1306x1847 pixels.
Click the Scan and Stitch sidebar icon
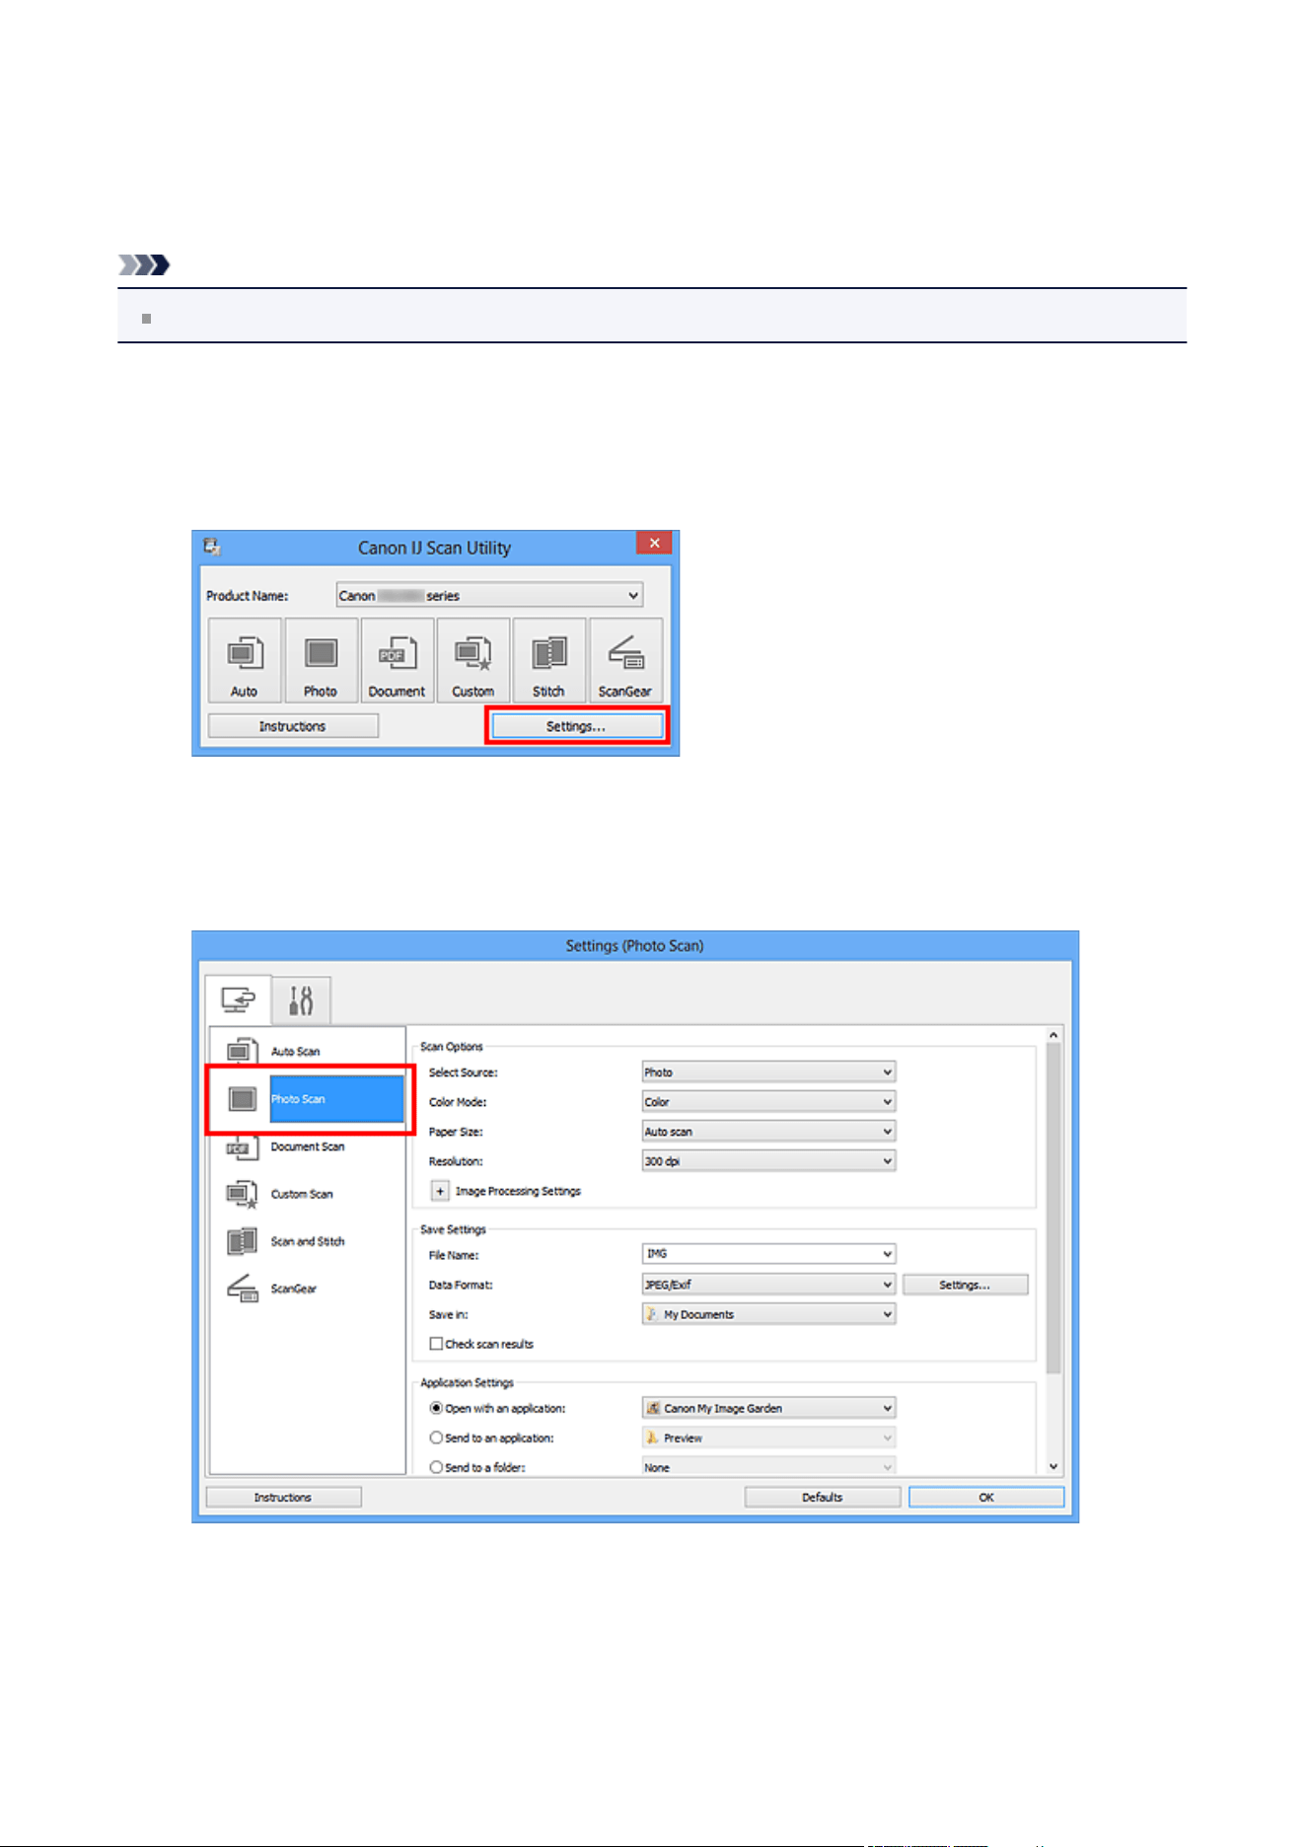pyautogui.click(x=242, y=1241)
